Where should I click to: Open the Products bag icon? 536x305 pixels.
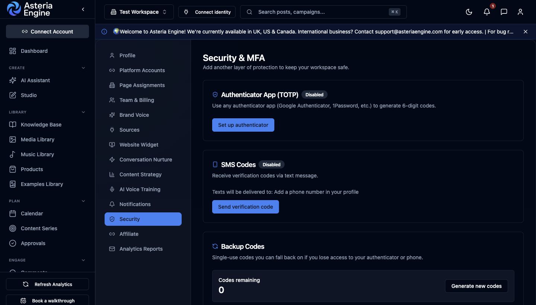pos(13,169)
